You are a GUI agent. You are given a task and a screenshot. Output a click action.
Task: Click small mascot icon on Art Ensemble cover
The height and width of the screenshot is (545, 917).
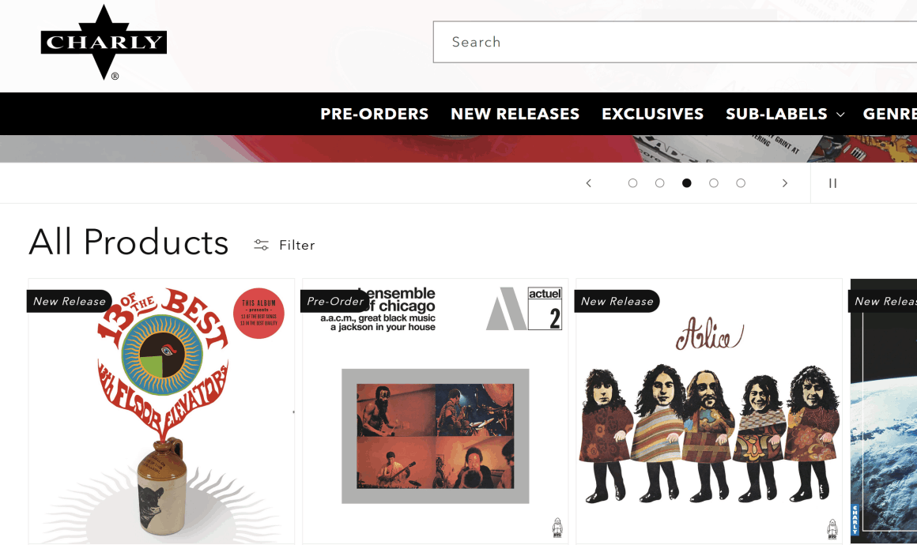click(557, 528)
